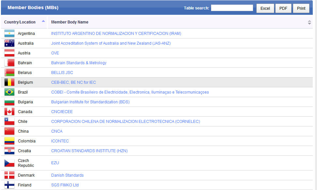The height and width of the screenshot is (190, 317).
Task: Sort by Member Body Name column arrows
Action: (309, 22)
